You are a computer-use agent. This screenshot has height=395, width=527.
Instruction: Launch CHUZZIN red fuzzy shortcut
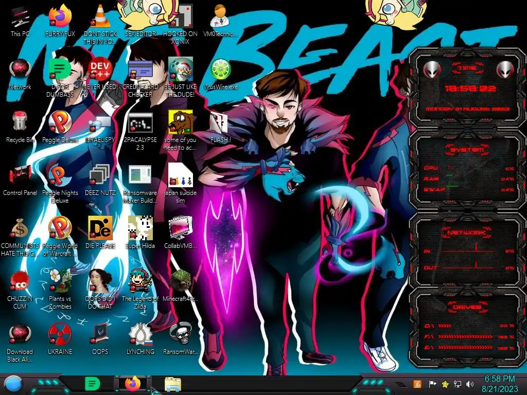tap(20, 289)
